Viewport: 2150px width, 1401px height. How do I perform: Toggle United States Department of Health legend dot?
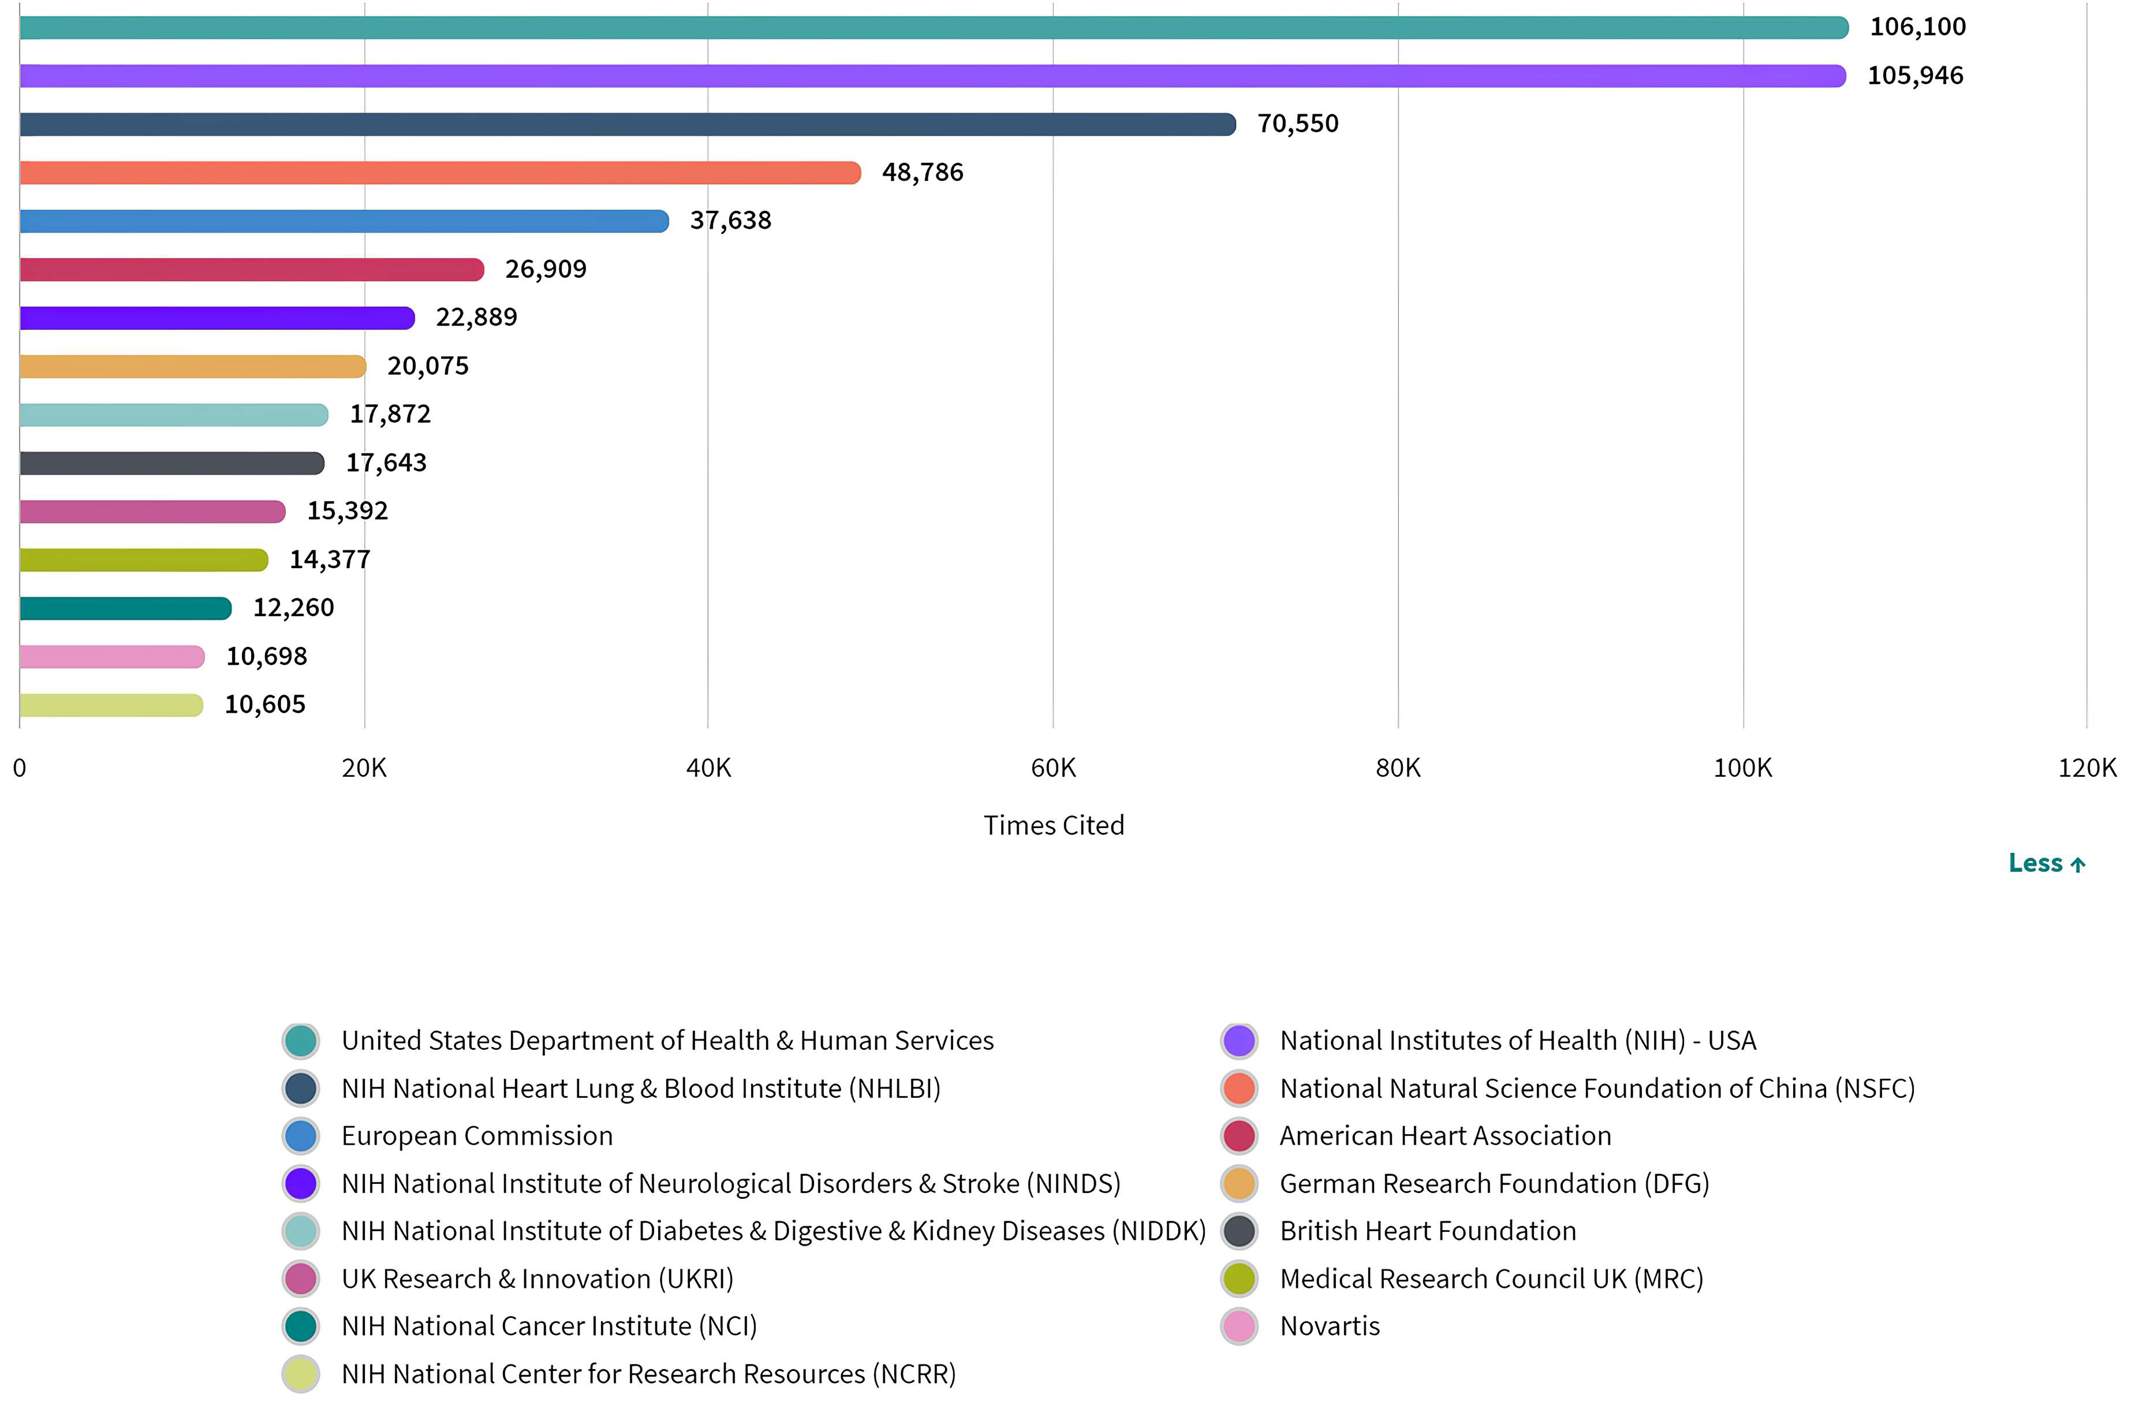pyautogui.click(x=301, y=1041)
